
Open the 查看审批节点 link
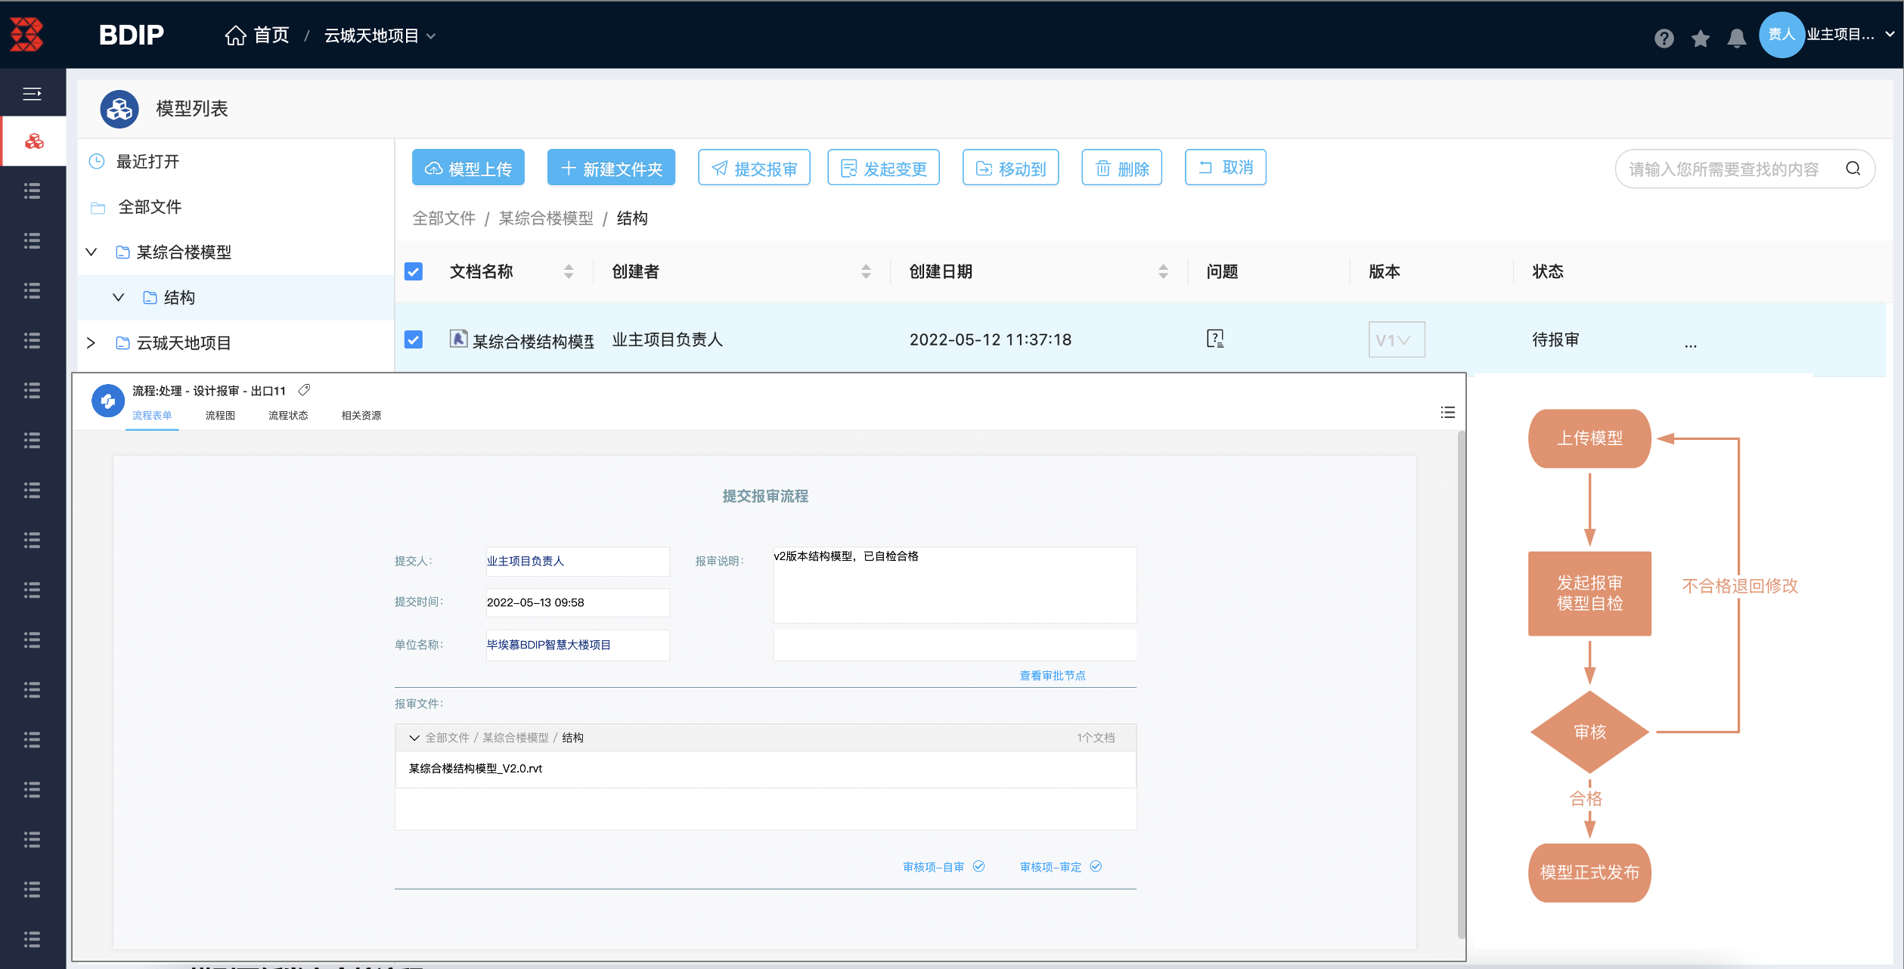(1052, 675)
